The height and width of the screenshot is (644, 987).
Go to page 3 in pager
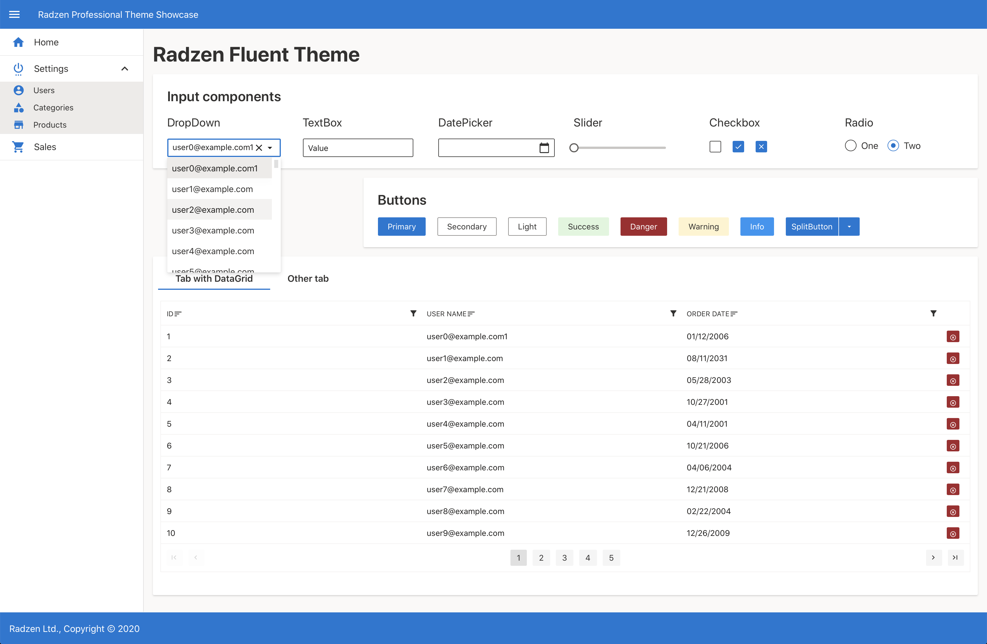click(x=564, y=558)
